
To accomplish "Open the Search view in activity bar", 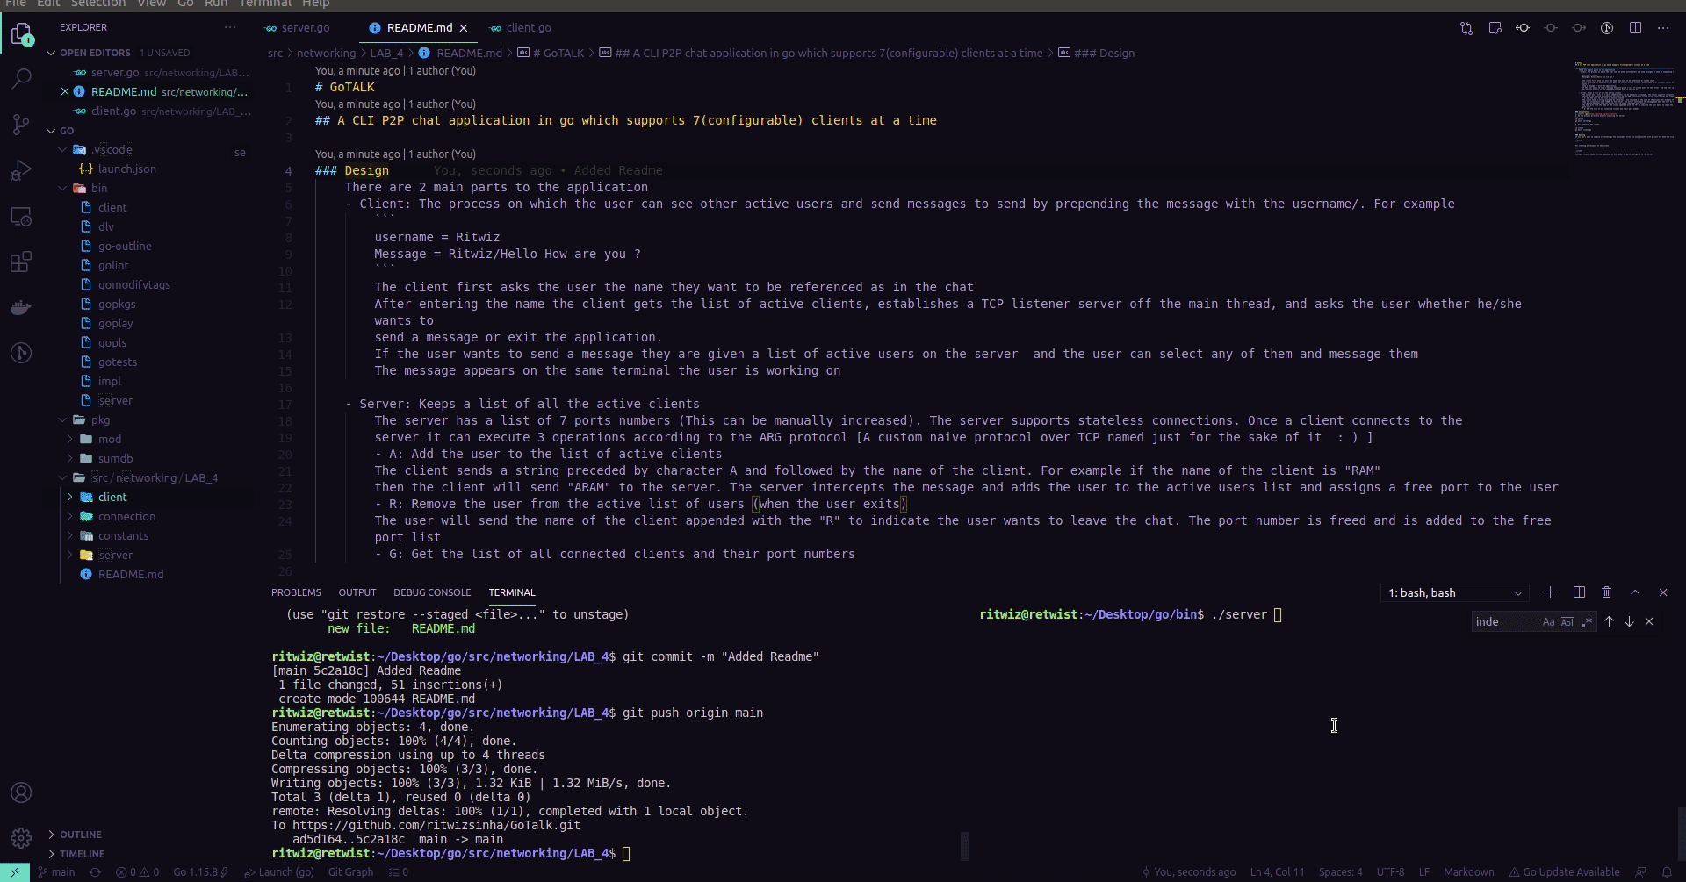I will tap(21, 79).
